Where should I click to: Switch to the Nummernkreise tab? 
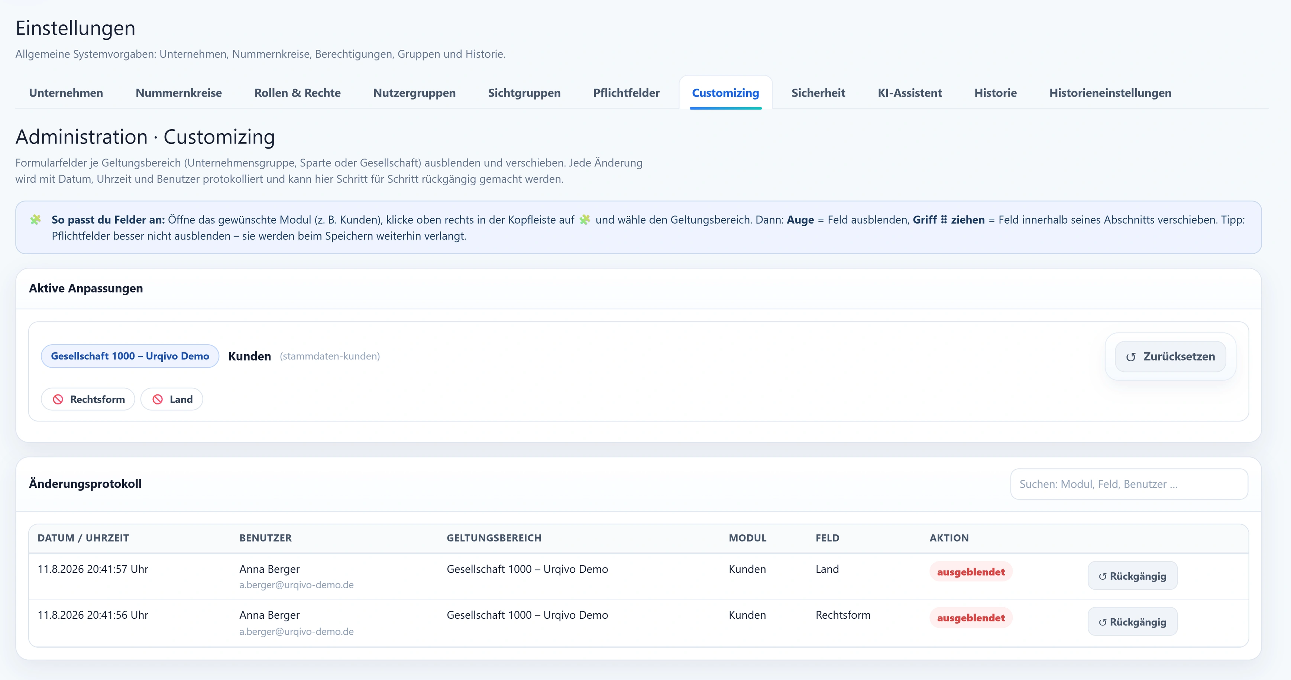point(178,92)
